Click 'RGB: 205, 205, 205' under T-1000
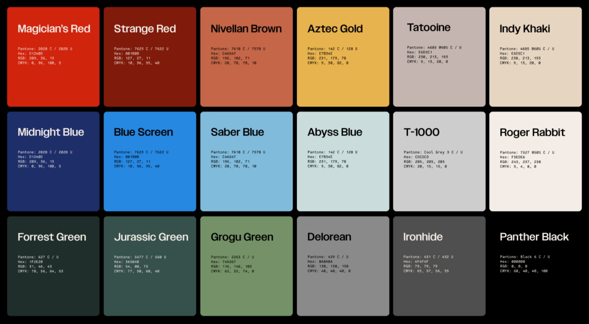The height and width of the screenshot is (324, 589). 425,162
